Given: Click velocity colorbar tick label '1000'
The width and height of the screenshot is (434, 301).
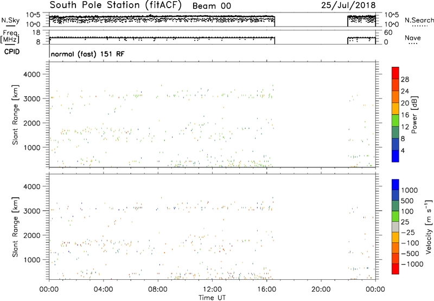Looking at the screenshot, I should pos(410,190).
